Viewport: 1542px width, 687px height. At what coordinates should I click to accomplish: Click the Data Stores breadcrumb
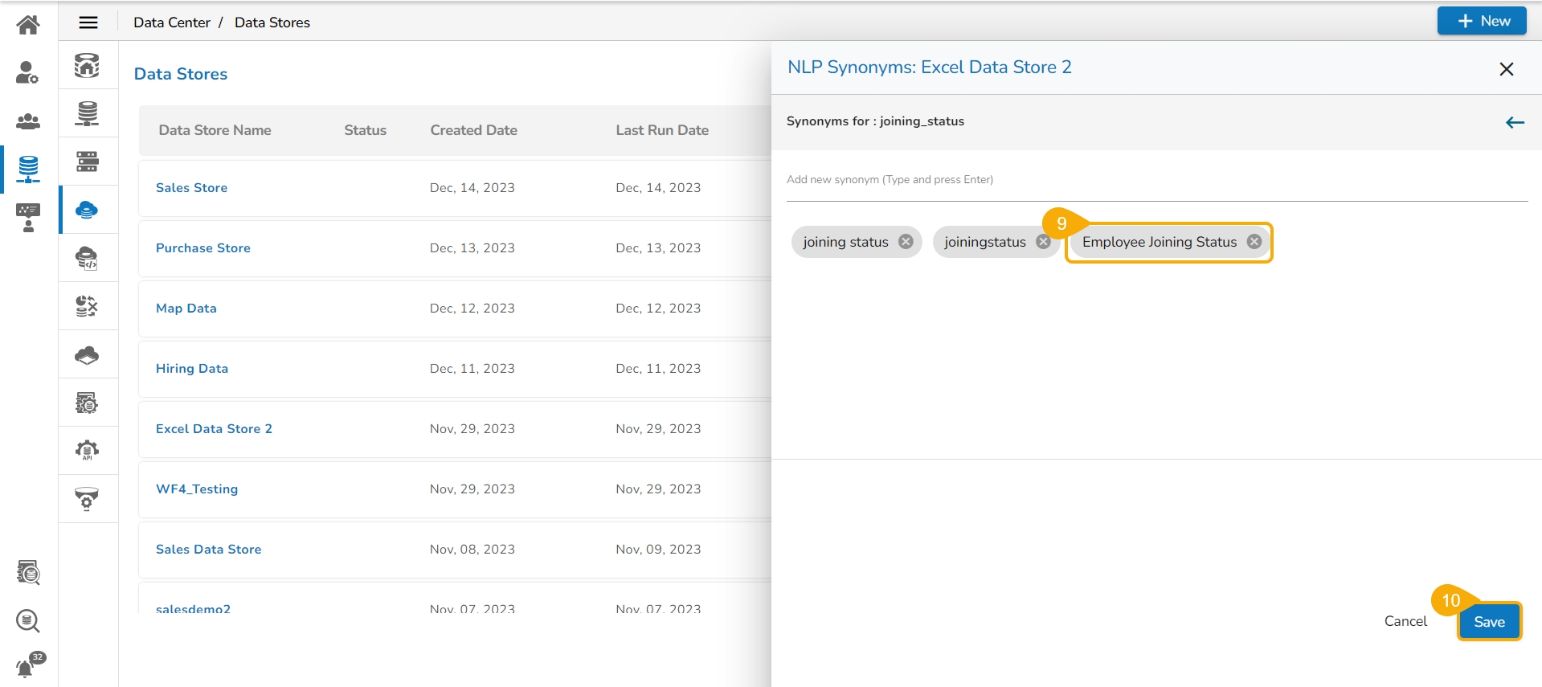coord(272,22)
